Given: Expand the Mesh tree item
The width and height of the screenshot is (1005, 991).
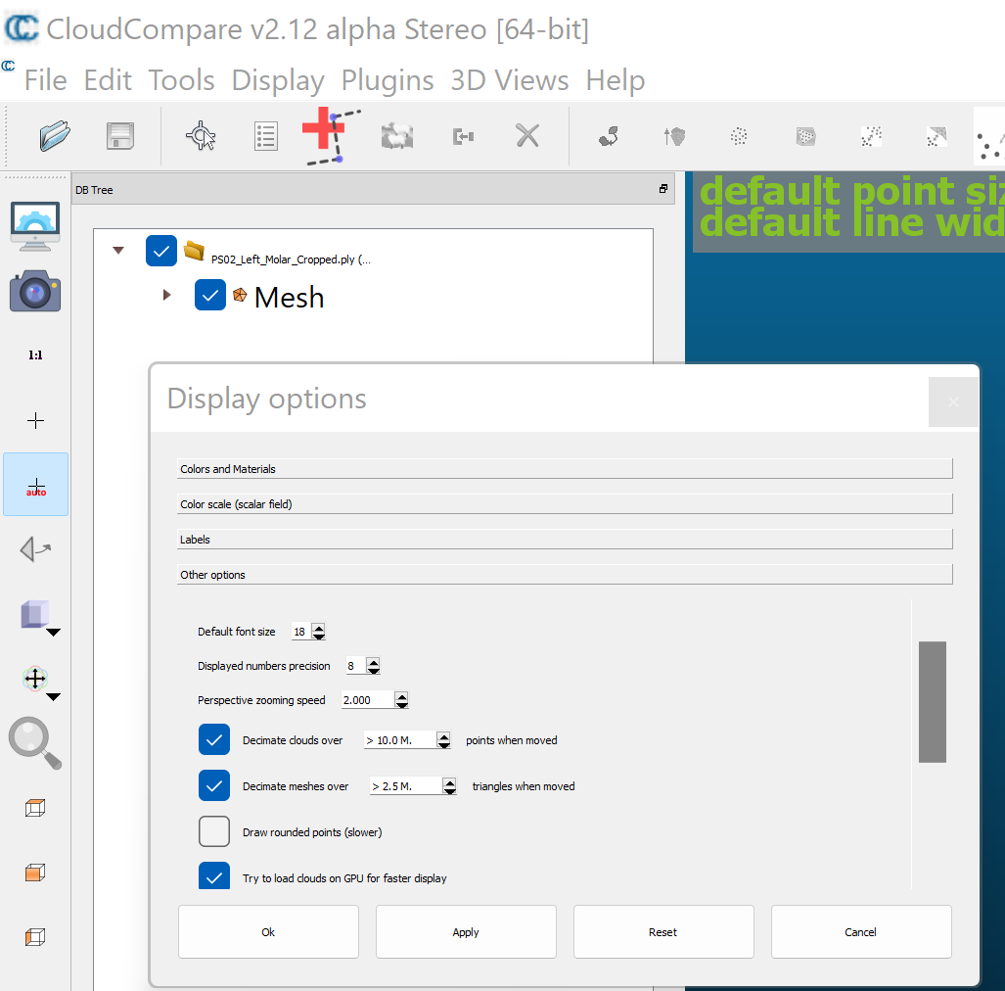Looking at the screenshot, I should [165, 295].
